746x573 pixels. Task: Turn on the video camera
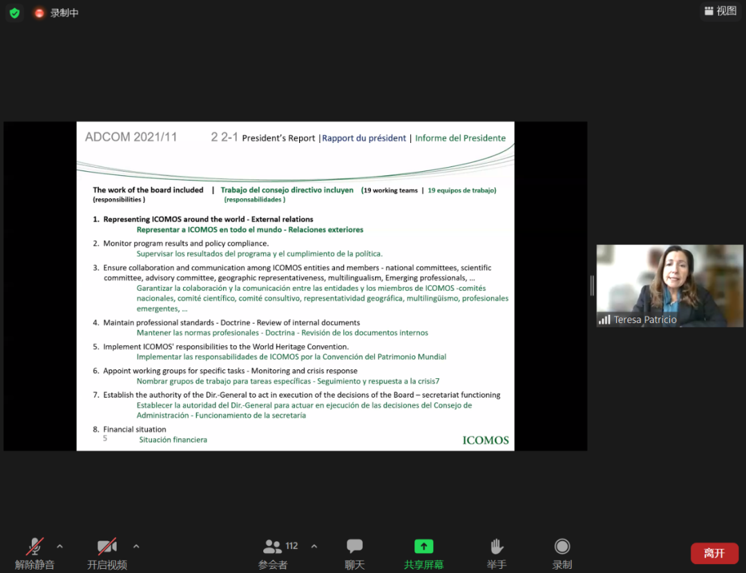[x=106, y=547]
